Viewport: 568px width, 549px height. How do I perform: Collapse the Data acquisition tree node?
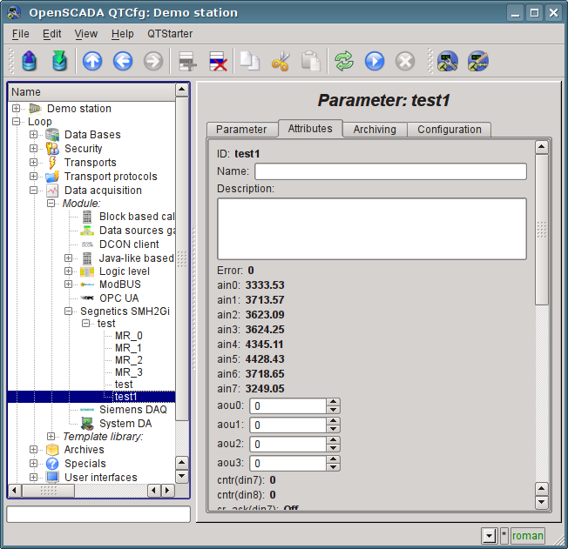34,191
